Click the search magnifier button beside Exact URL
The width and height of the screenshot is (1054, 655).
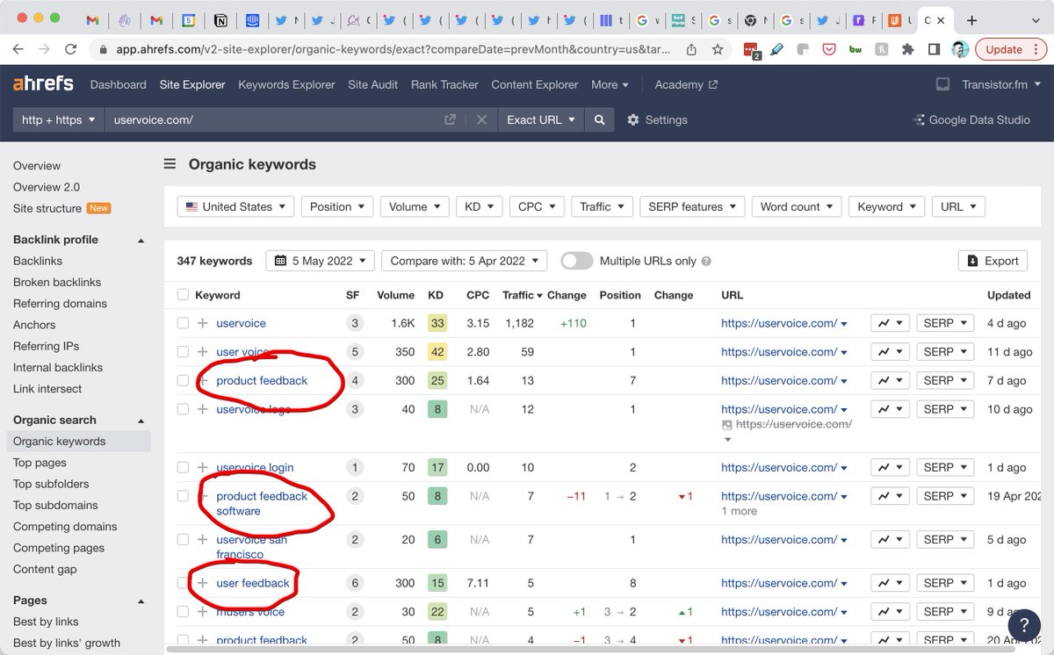[599, 119]
